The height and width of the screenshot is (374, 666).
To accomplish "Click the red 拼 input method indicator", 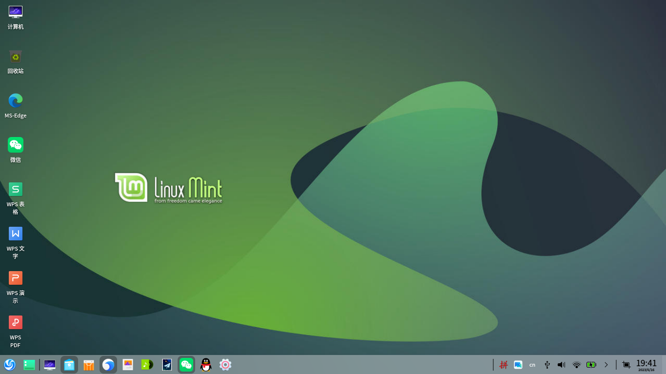I will tap(504, 365).
